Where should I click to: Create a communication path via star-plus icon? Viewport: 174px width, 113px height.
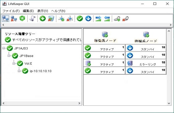click(x=61, y=19)
